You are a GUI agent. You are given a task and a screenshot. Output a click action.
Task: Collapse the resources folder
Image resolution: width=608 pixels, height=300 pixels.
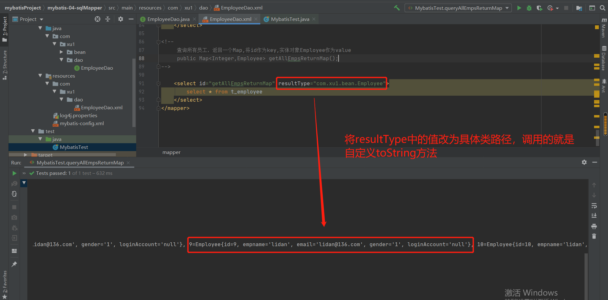coord(40,76)
